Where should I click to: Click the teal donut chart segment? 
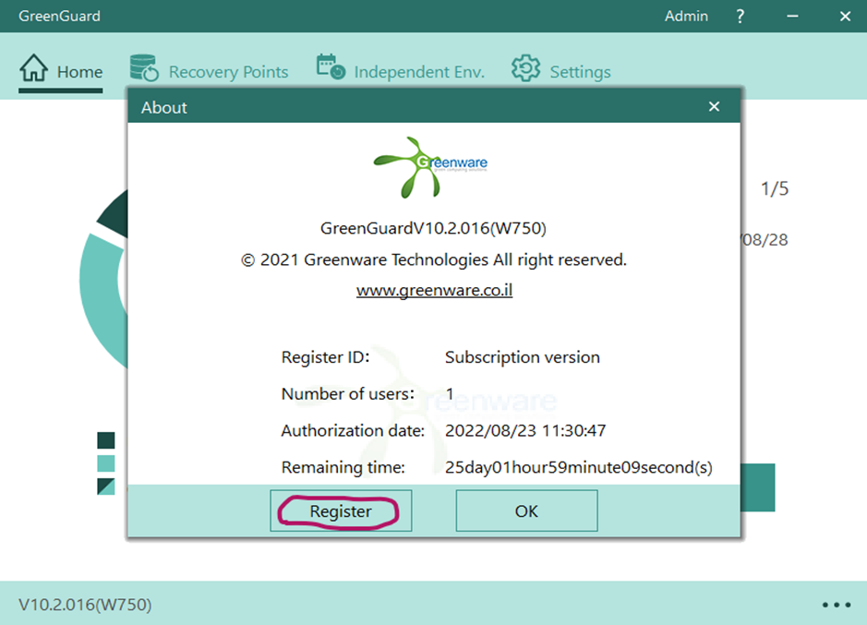[95, 295]
